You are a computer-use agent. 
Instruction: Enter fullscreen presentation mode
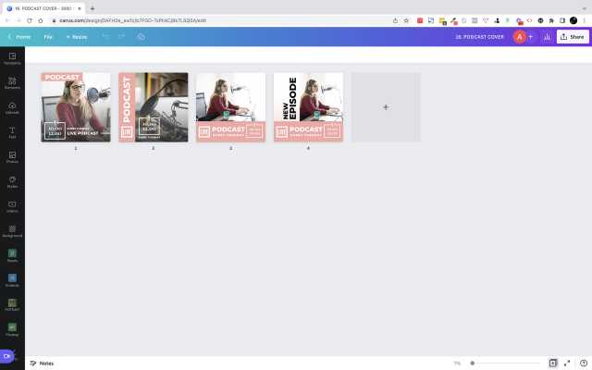tap(567, 363)
